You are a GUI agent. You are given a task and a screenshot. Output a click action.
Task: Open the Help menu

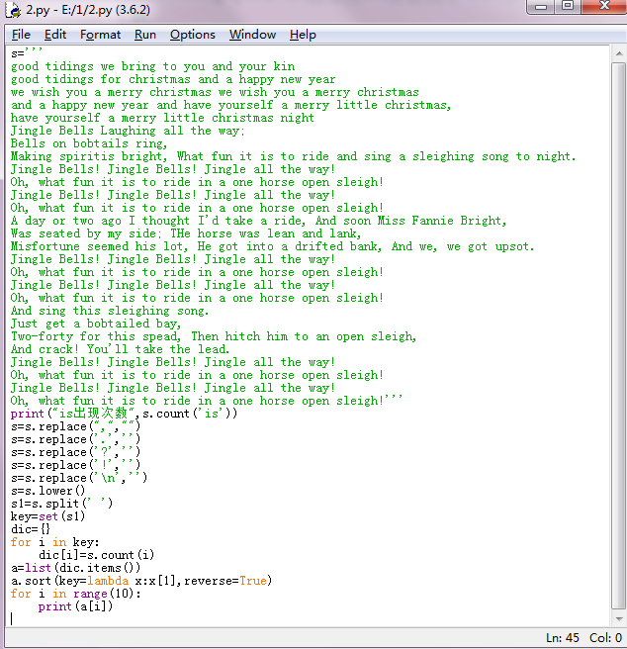coord(303,35)
